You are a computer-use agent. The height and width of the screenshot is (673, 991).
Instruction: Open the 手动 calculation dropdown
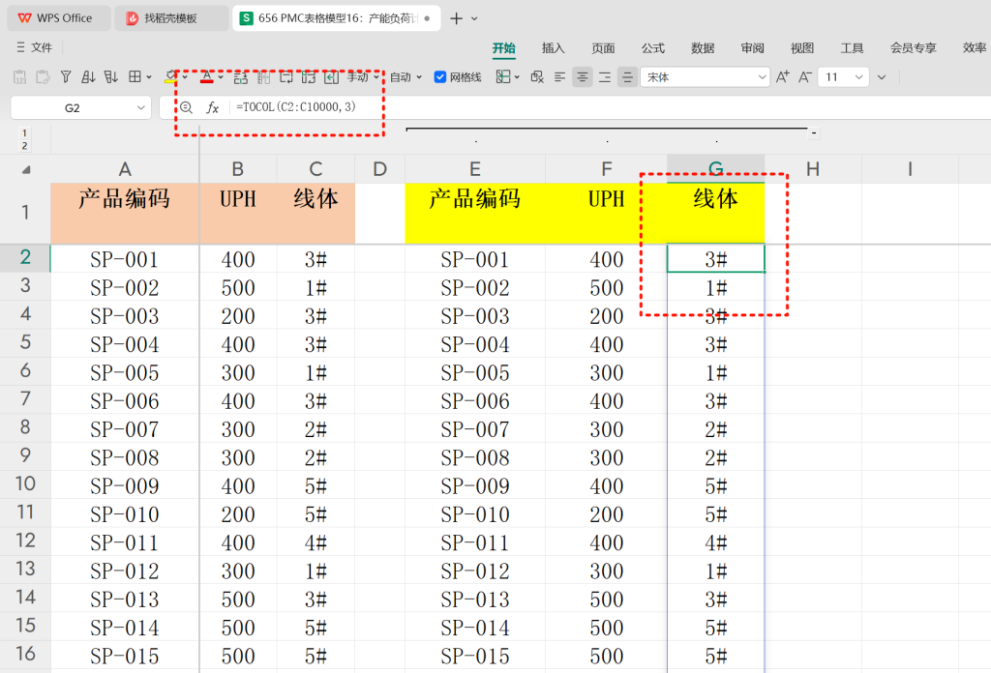coord(364,77)
